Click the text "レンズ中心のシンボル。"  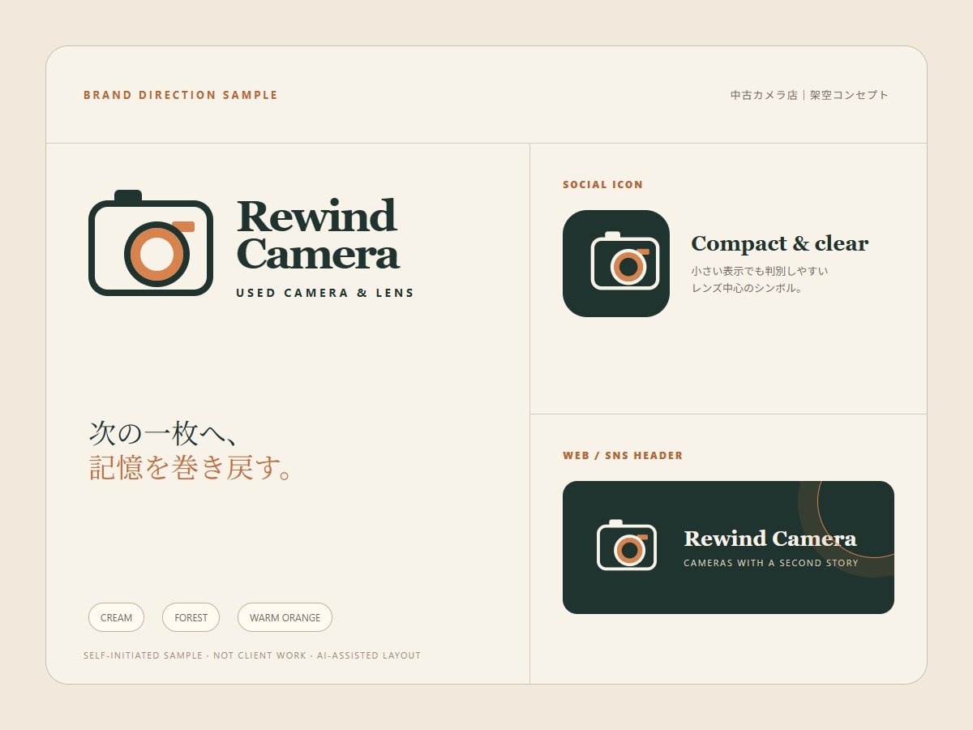click(x=747, y=288)
